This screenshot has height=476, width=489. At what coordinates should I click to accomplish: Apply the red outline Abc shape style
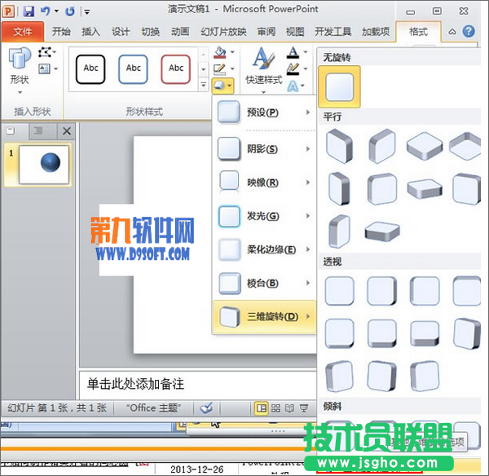pos(176,69)
